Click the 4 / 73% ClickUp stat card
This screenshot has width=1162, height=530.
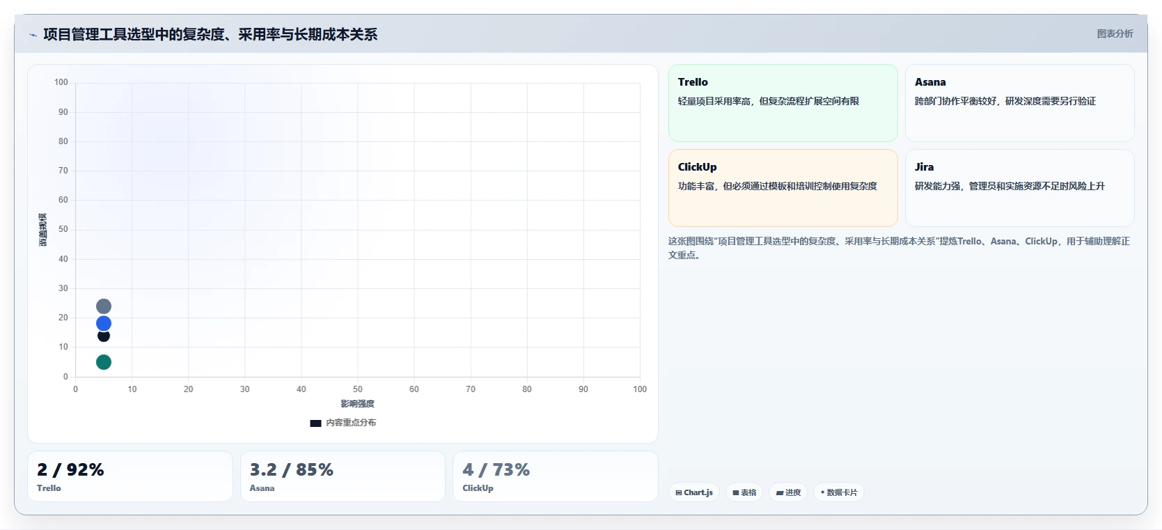click(556, 476)
